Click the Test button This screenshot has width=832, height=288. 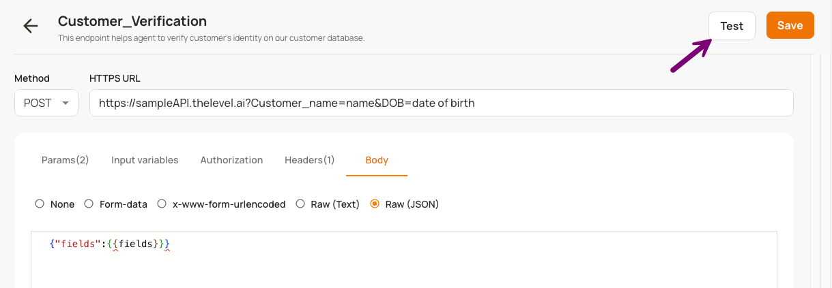pyautogui.click(x=732, y=26)
